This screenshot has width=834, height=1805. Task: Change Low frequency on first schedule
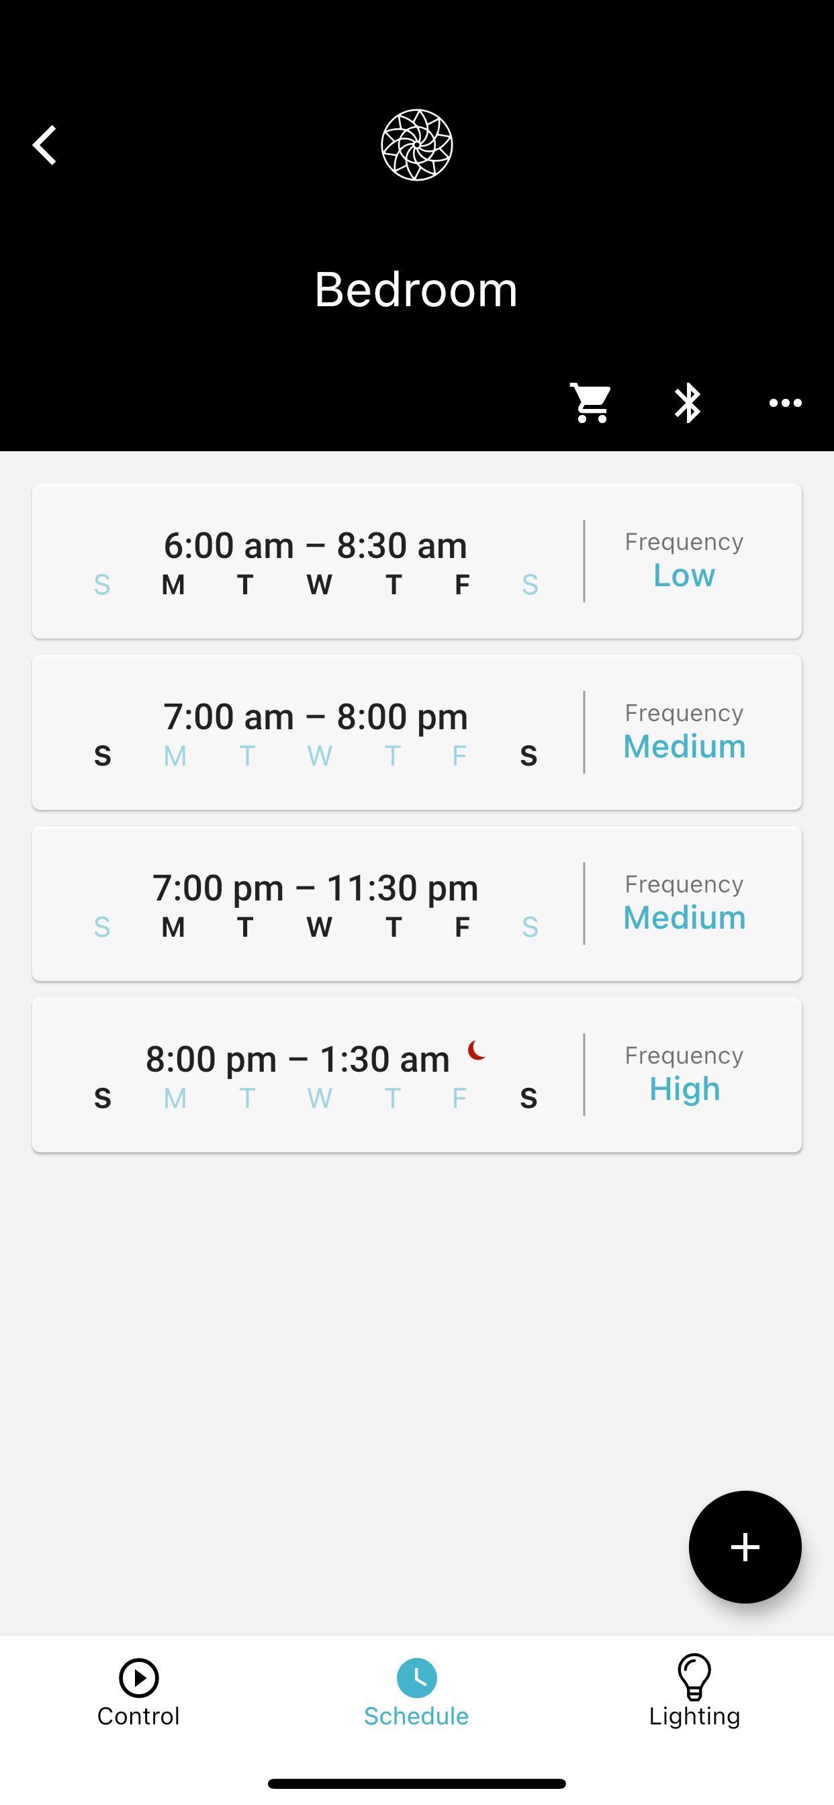[x=684, y=575]
